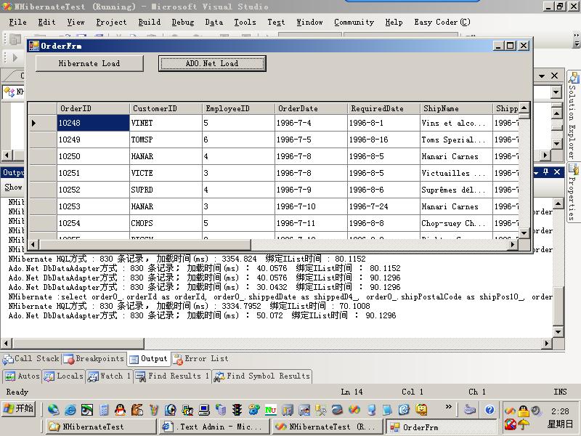This screenshot has width=581, height=436.
Task: Click the OrderFrm window title icon
Action: (x=34, y=46)
